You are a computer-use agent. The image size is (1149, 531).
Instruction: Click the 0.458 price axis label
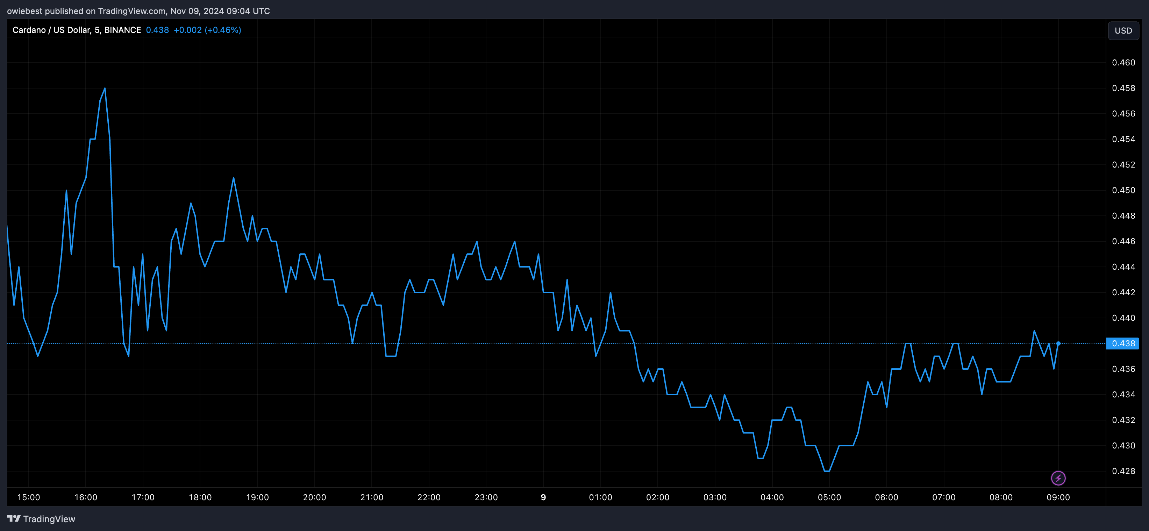[1123, 88]
